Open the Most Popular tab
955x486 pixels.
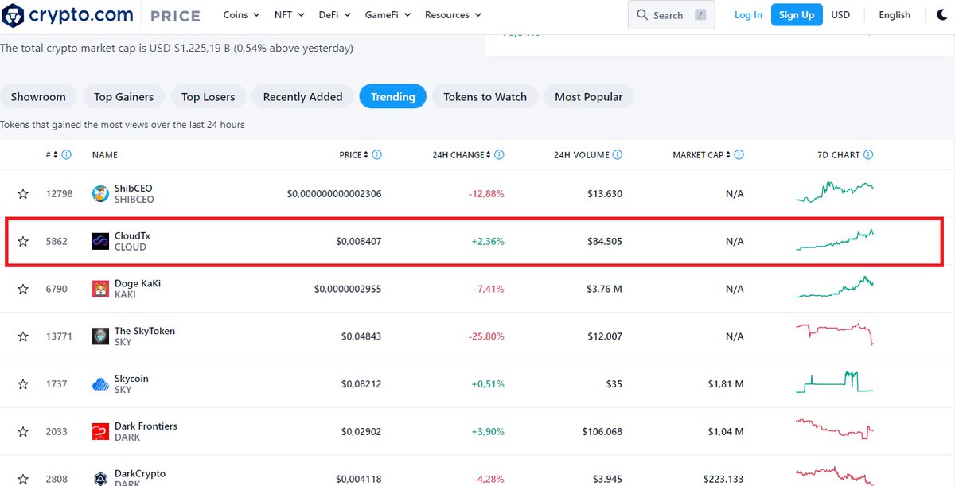(x=589, y=97)
